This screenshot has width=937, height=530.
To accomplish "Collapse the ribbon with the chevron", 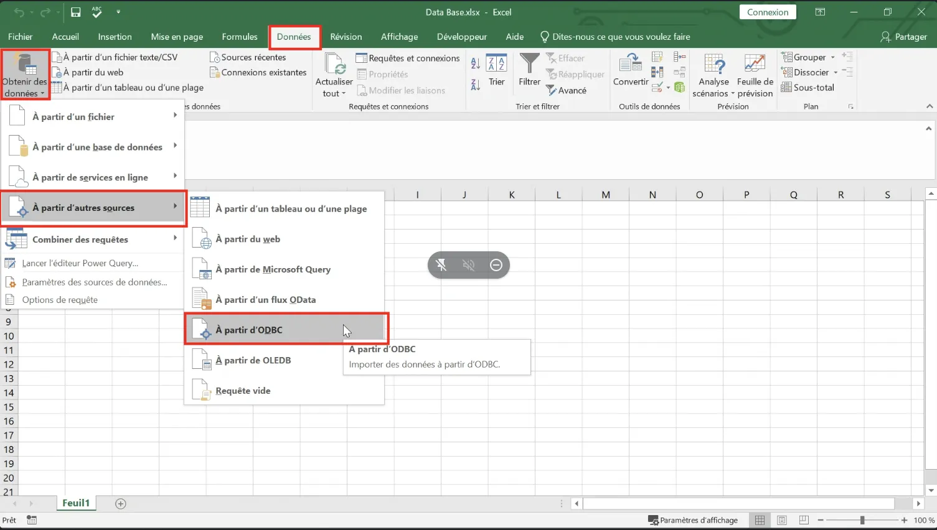I will pyautogui.click(x=930, y=106).
